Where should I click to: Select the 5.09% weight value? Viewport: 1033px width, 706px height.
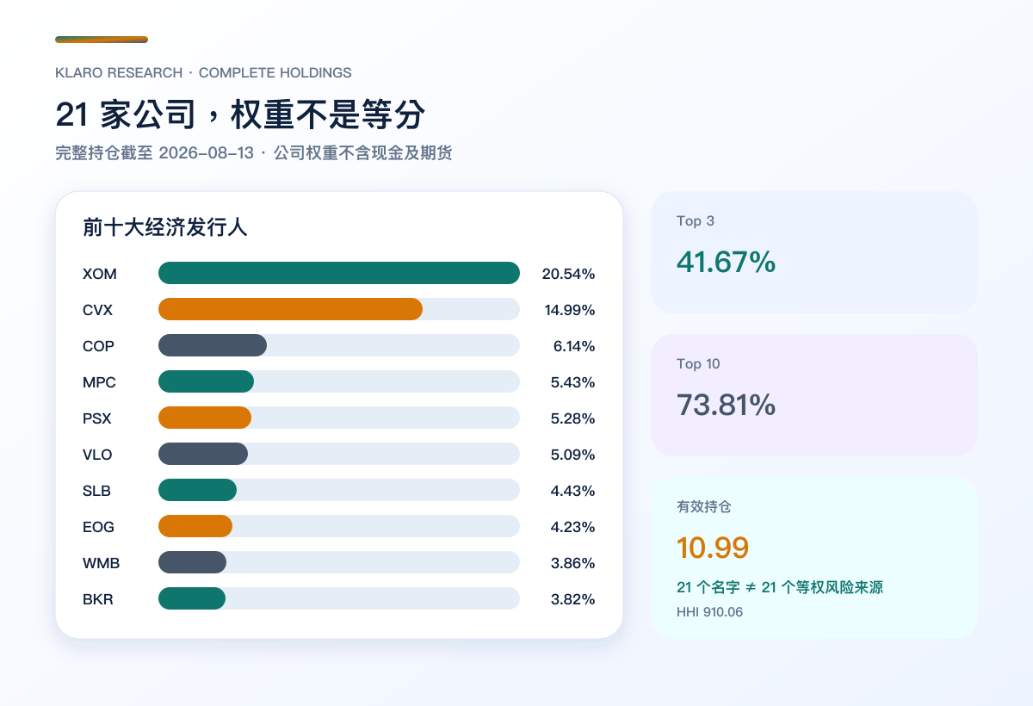coord(573,455)
